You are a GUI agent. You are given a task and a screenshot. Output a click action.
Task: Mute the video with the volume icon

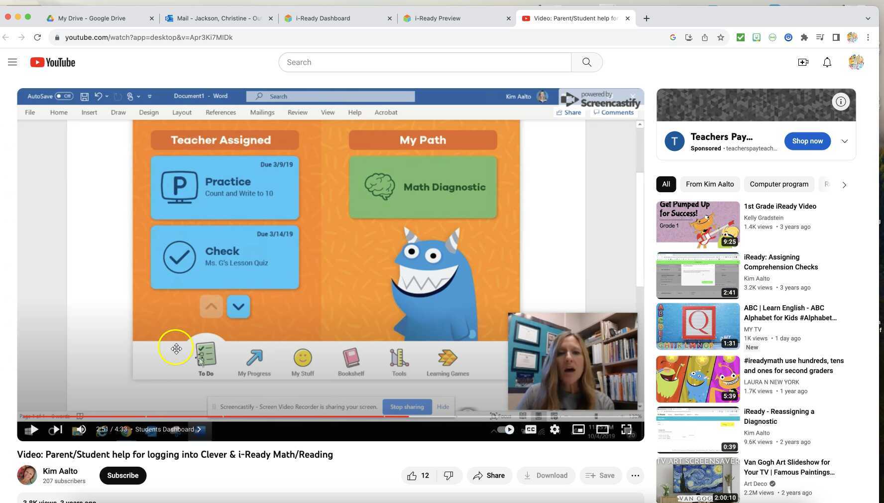click(x=81, y=429)
